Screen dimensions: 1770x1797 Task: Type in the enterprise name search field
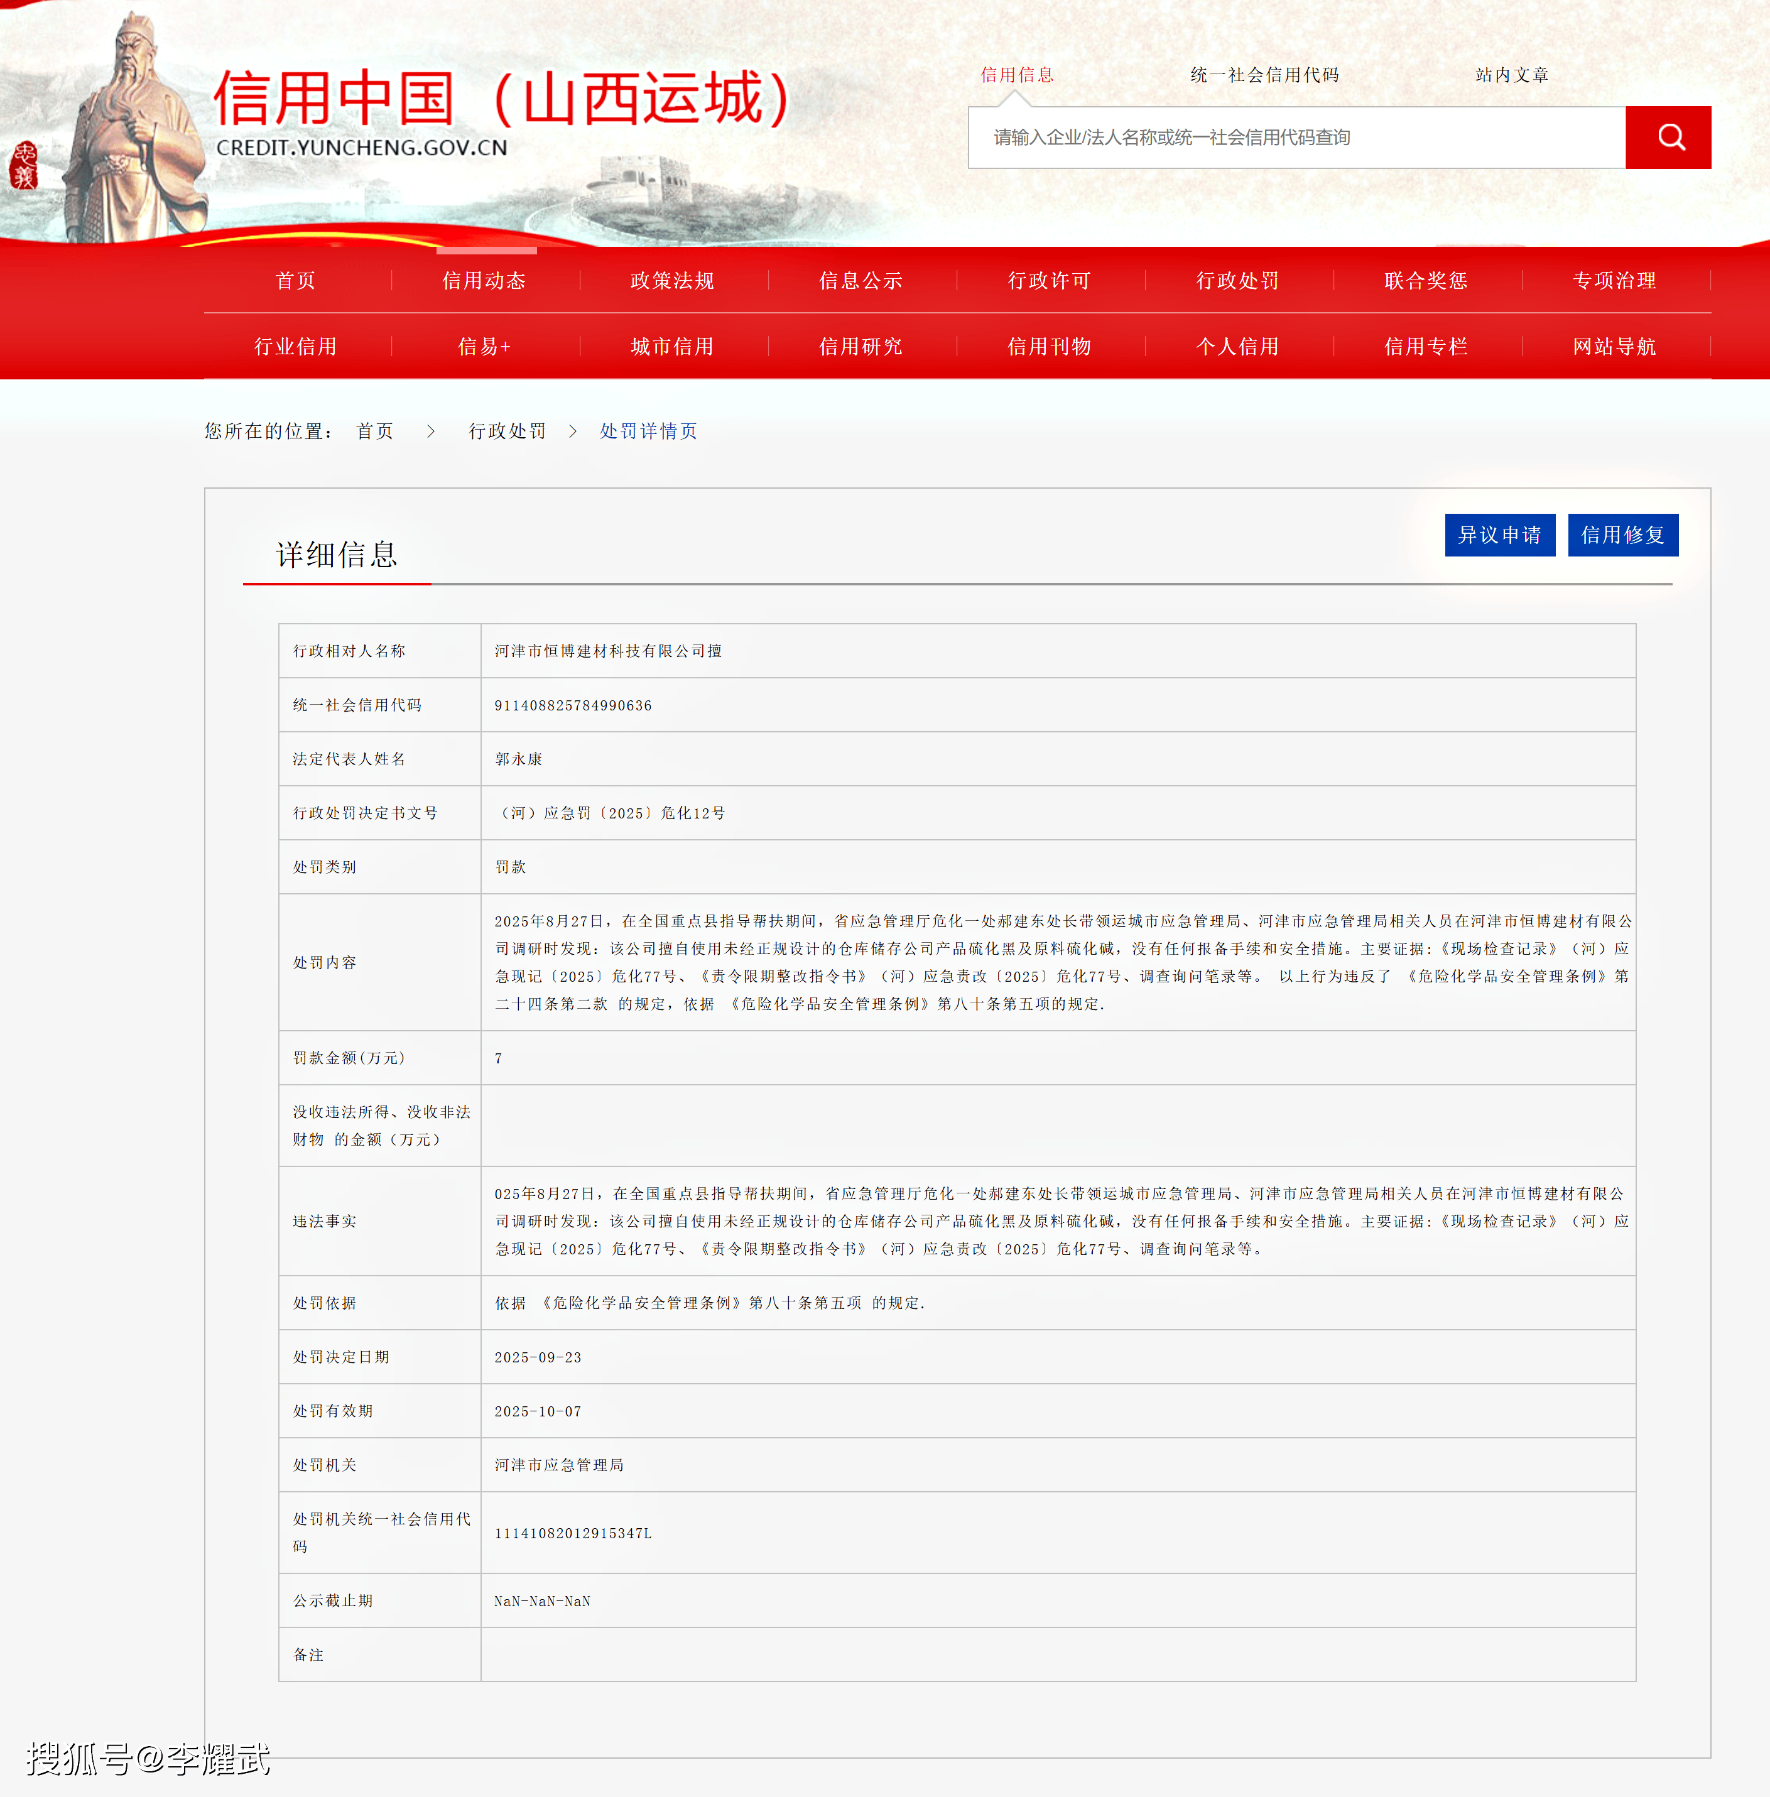[1296, 138]
